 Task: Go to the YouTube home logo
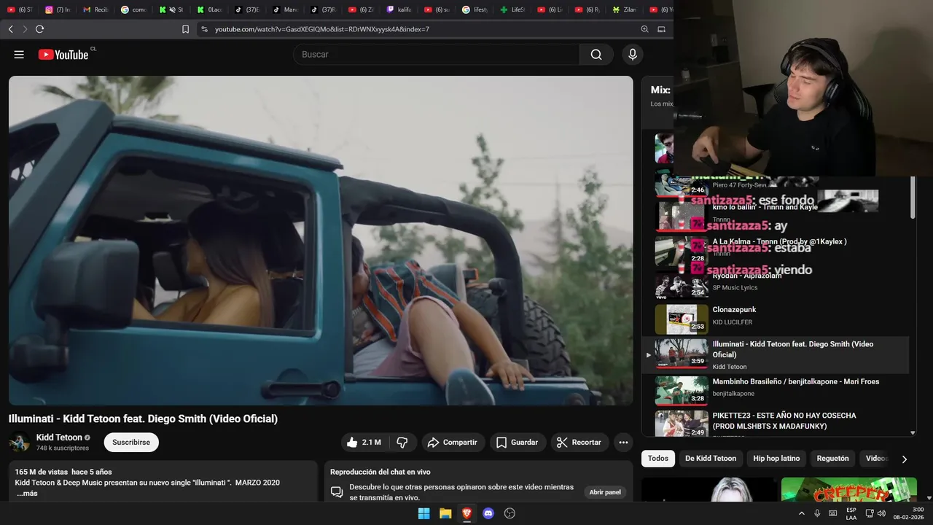63,55
